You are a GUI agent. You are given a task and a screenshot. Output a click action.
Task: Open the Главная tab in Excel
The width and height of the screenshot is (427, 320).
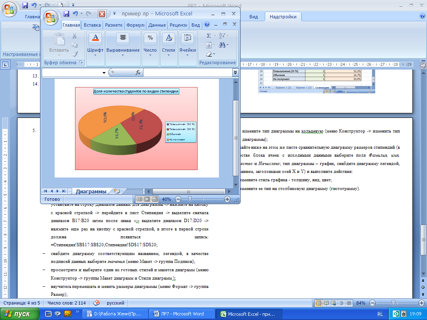[x=71, y=25]
